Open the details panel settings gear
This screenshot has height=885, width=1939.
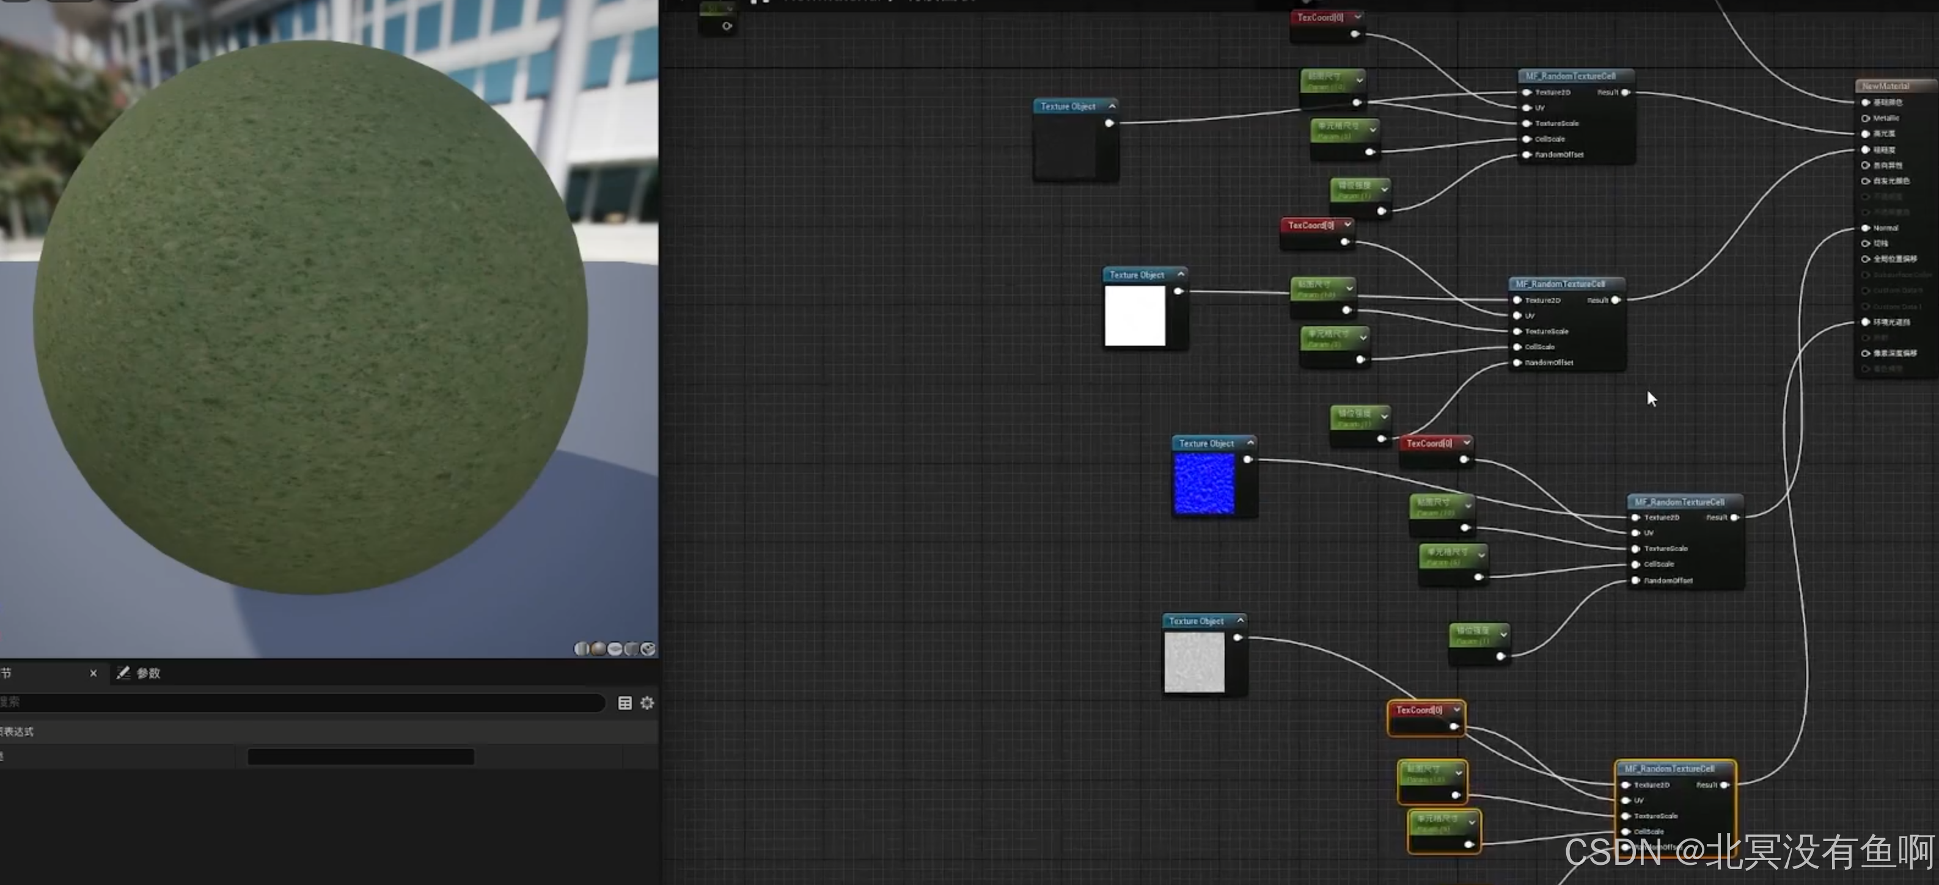pyautogui.click(x=647, y=703)
